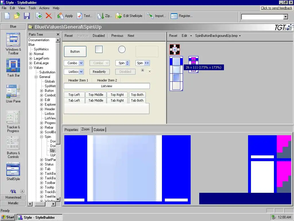The width and height of the screenshot is (294, 221).
Task: Open the Edit menu
Action: (12, 8)
